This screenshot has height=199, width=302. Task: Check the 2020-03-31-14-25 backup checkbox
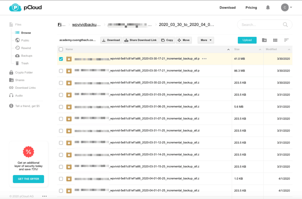[61, 155]
